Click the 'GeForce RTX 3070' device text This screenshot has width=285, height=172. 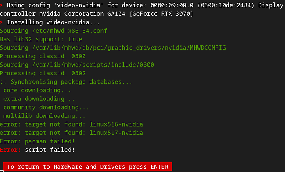(161, 14)
